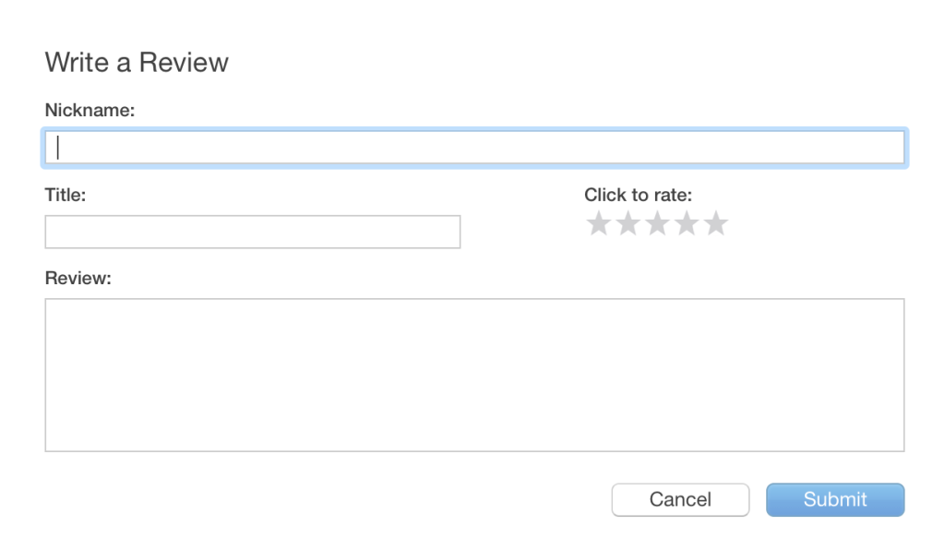Focus the Nickname text field
Image resolution: width=945 pixels, height=550 pixels.
click(x=474, y=148)
